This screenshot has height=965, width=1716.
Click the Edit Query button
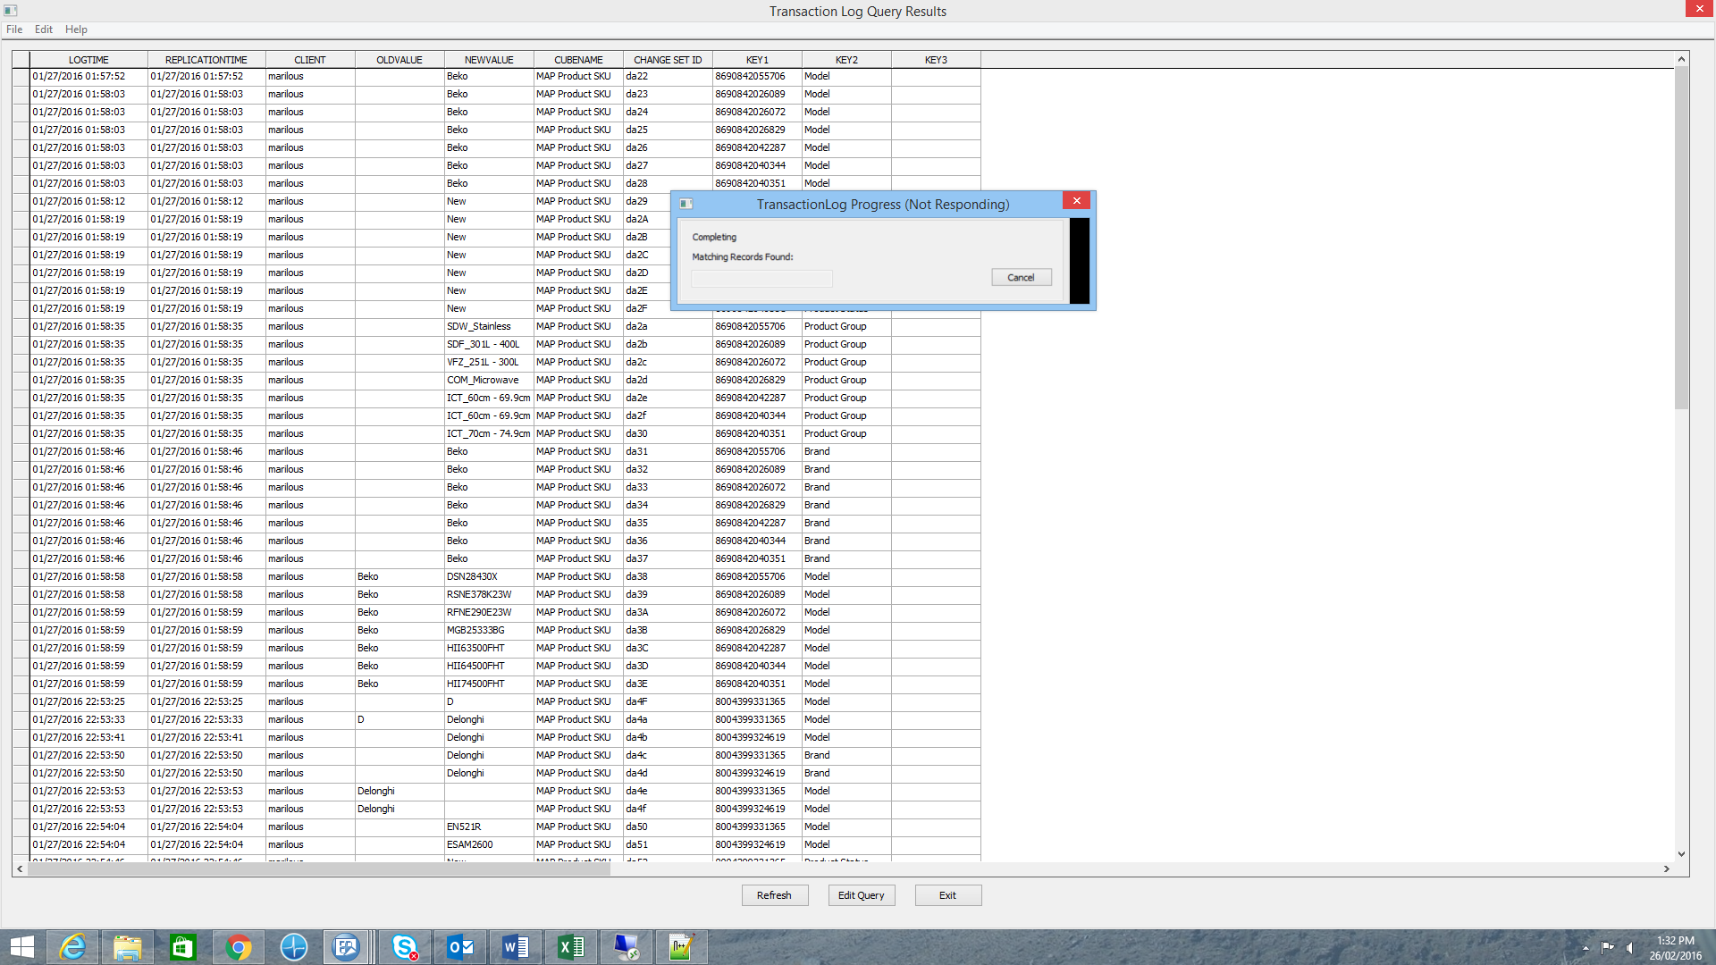[861, 895]
